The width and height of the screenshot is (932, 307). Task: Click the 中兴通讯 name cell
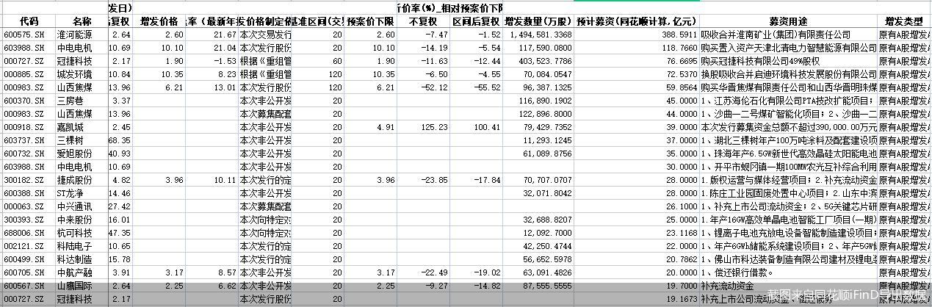pyautogui.click(x=74, y=206)
